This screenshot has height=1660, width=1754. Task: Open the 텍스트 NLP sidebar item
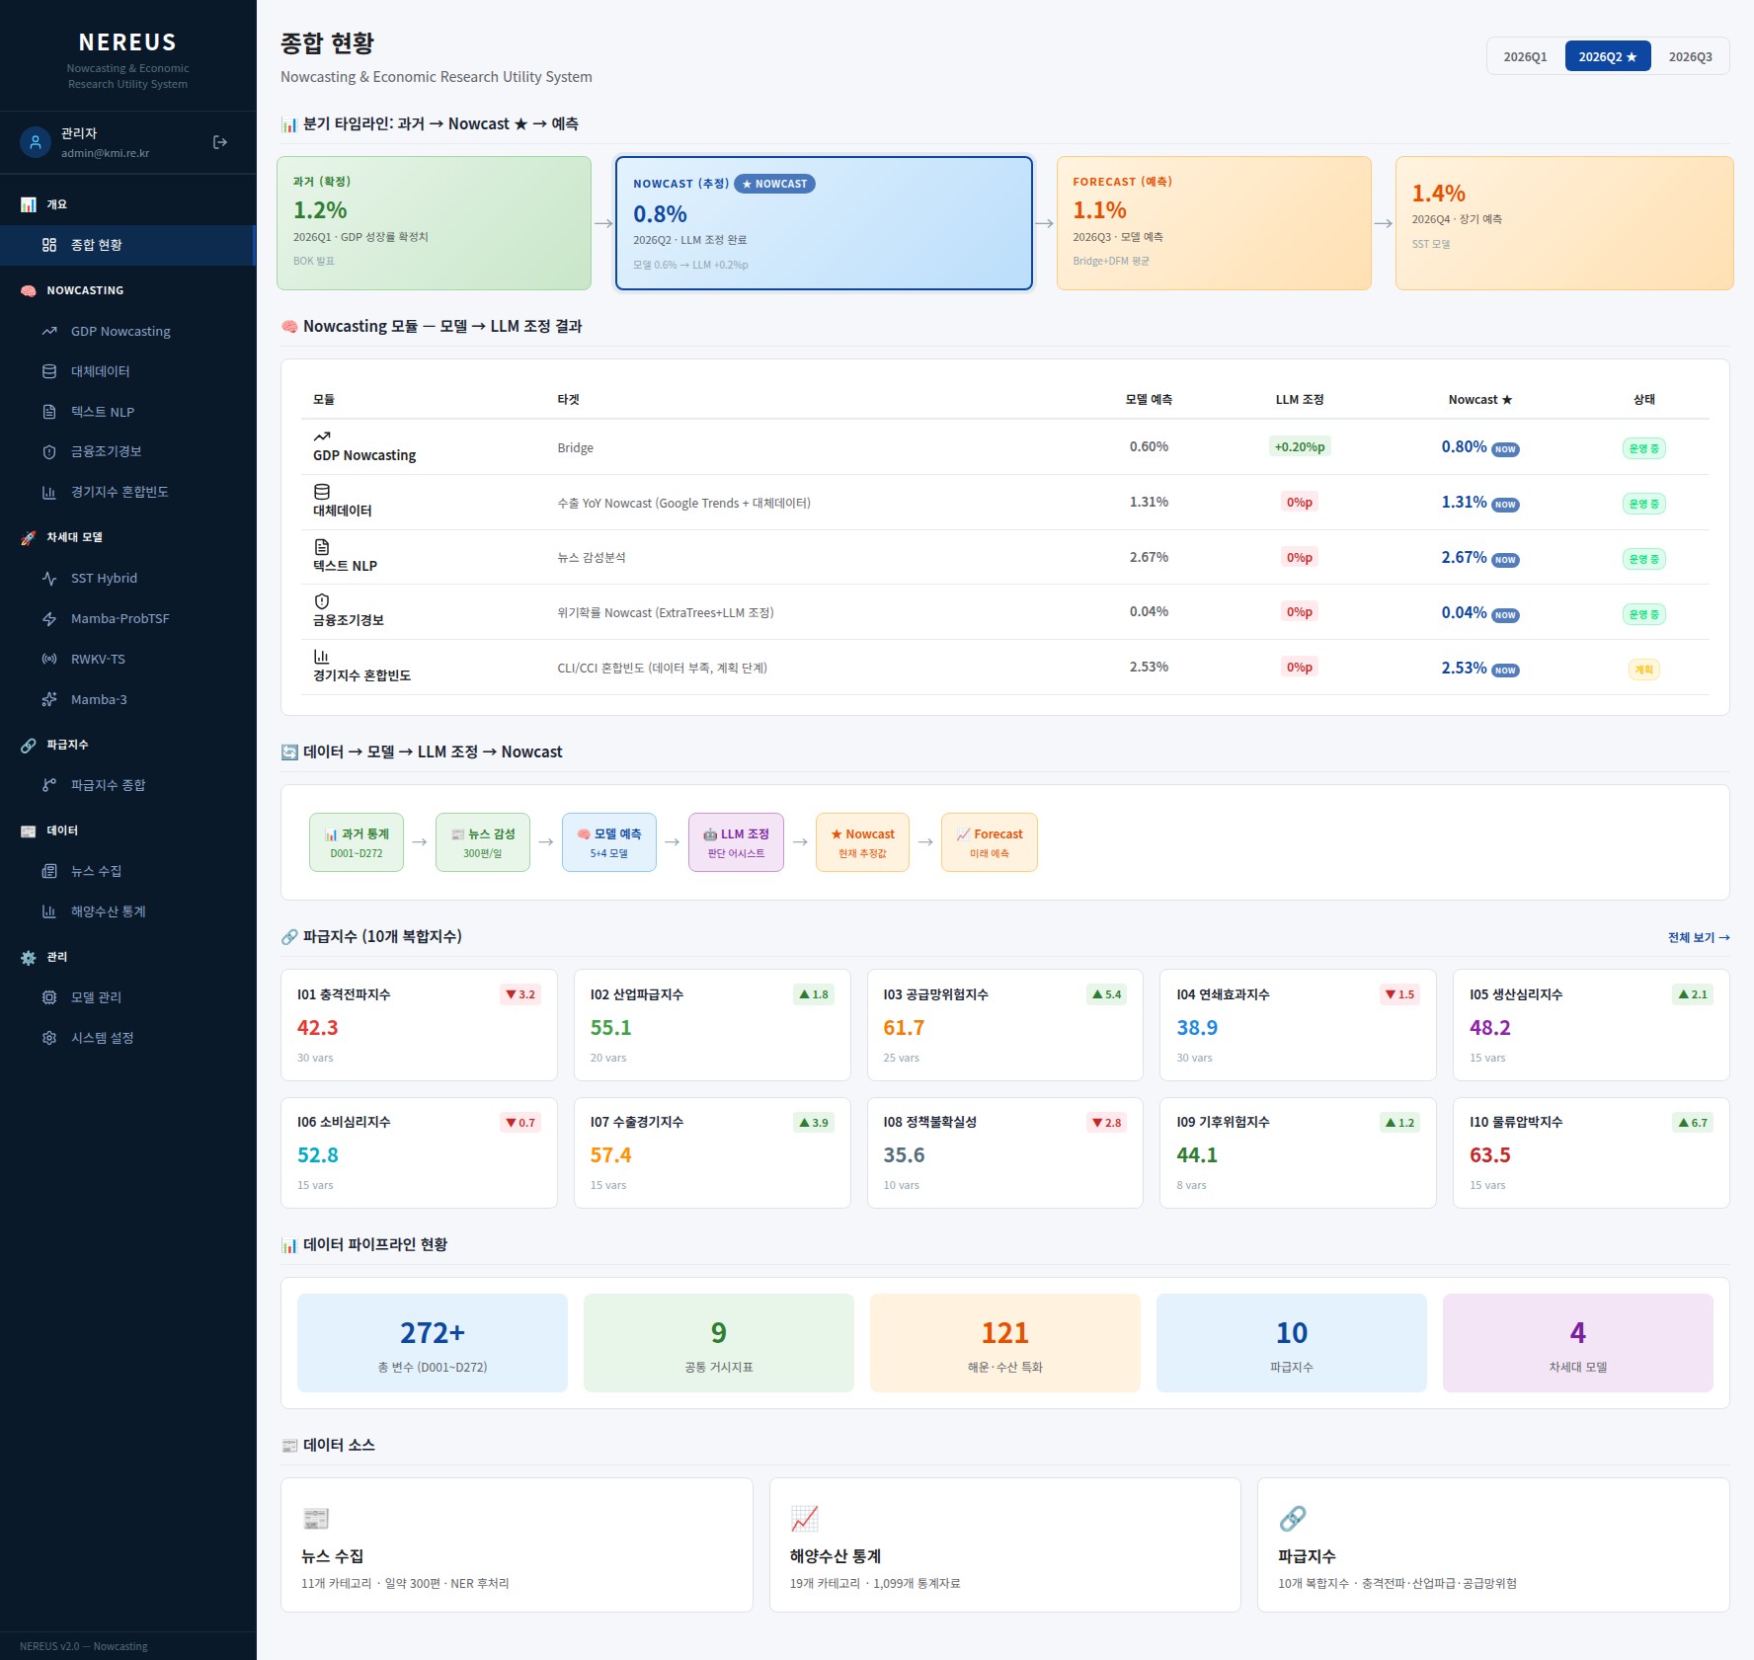coord(128,412)
